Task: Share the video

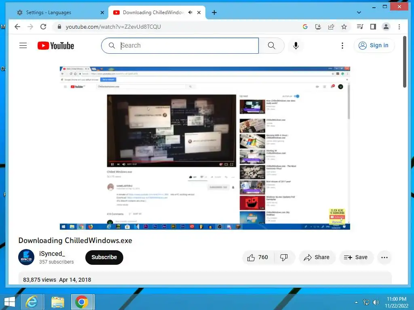Action: click(317, 257)
